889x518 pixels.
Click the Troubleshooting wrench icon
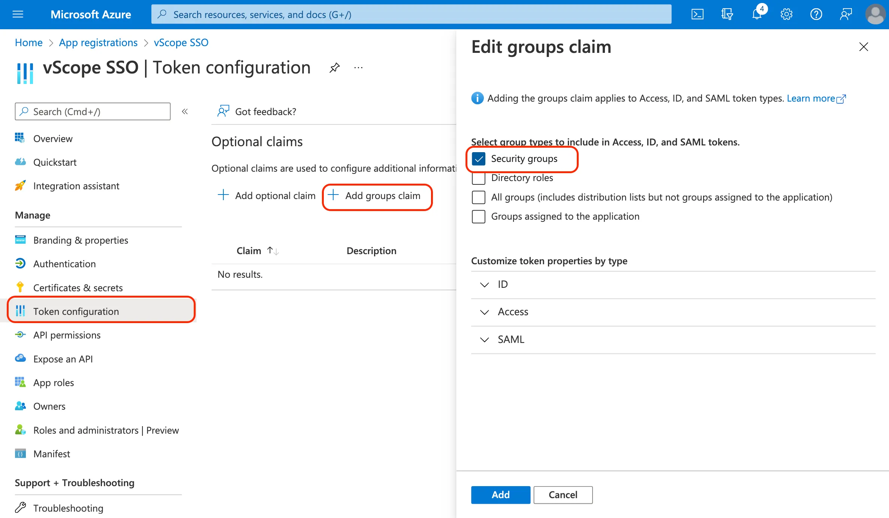click(20, 508)
